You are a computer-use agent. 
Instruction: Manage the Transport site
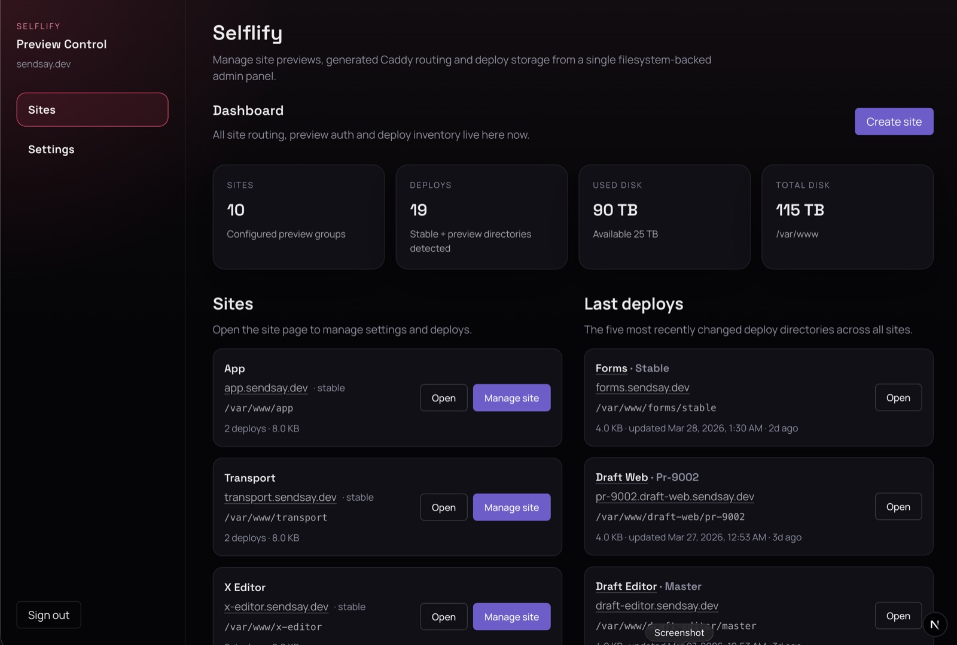511,507
